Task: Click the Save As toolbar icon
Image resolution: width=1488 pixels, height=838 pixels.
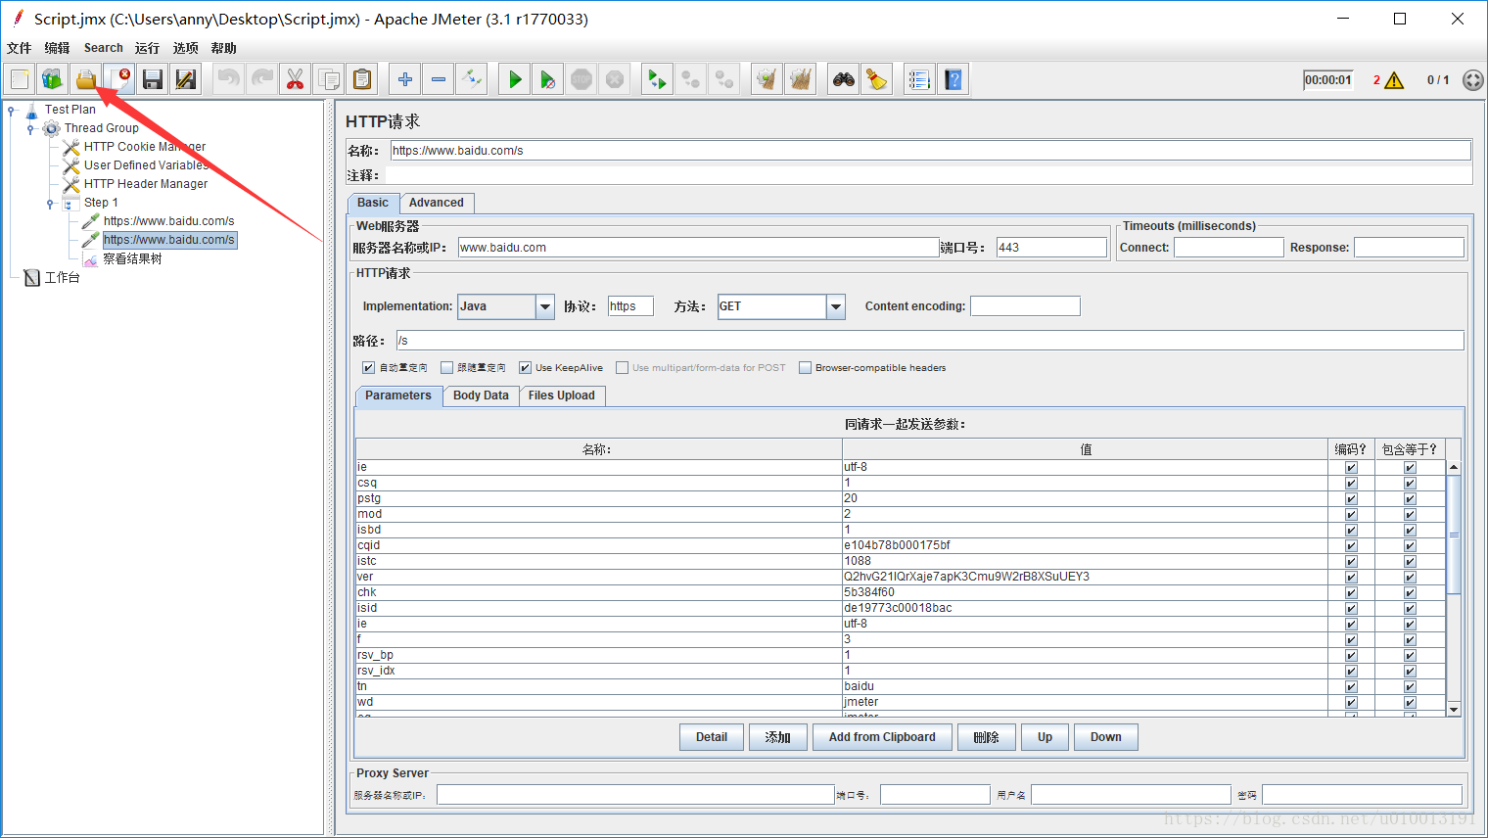Action: (x=186, y=79)
